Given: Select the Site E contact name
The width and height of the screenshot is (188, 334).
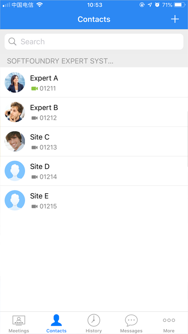Looking at the screenshot, I should click(39, 196).
